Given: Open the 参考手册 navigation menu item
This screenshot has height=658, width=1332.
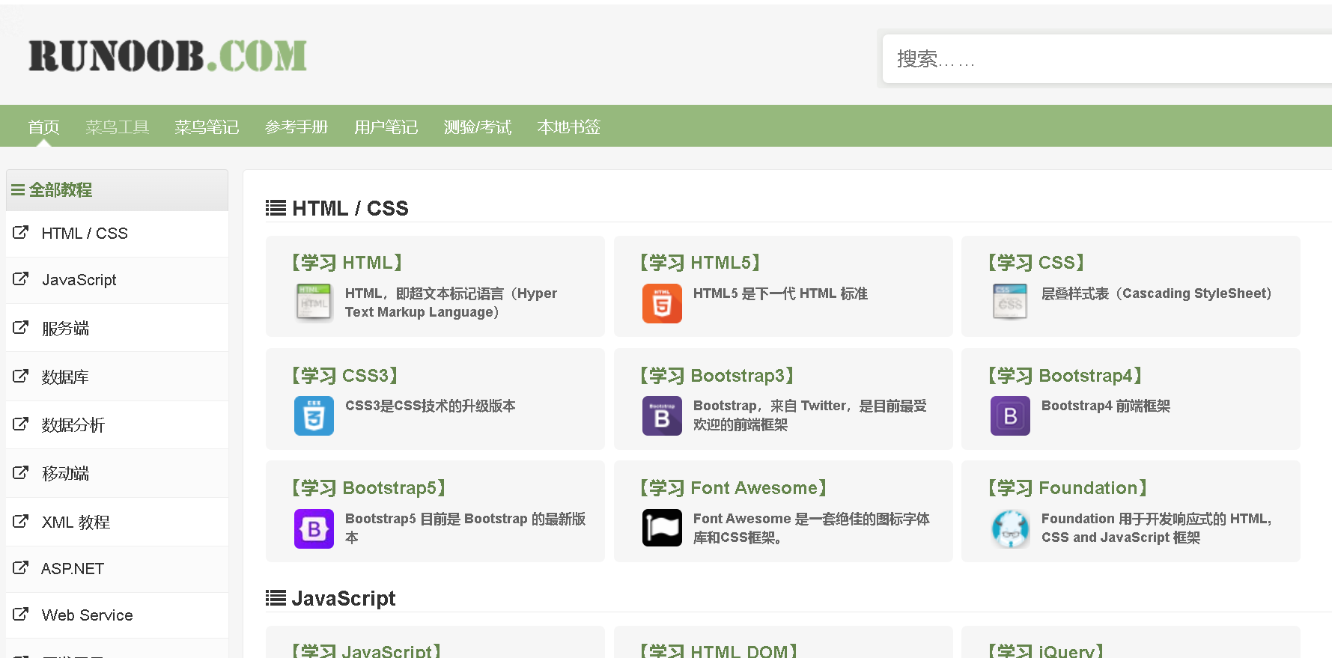Looking at the screenshot, I should [x=296, y=127].
